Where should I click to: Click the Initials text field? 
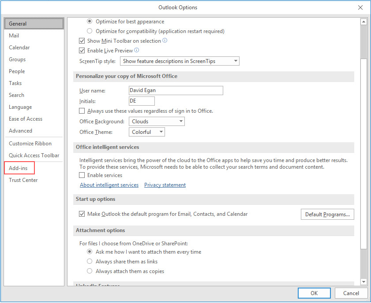pyautogui.click(x=142, y=101)
